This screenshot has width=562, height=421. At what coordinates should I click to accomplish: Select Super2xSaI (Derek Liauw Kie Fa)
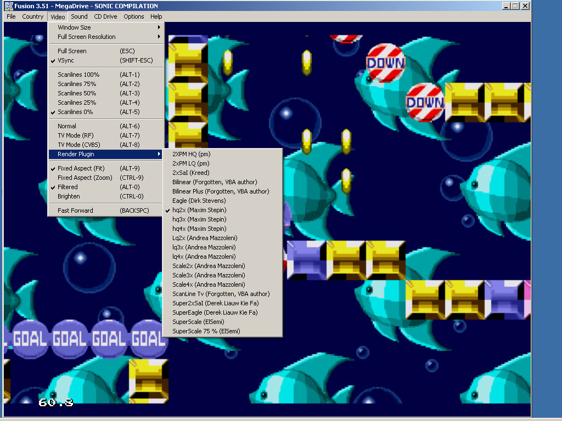223,303
